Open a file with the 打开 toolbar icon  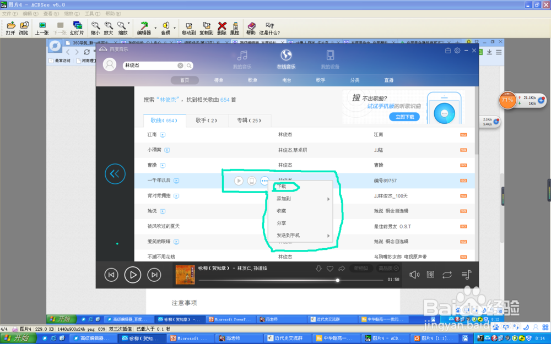pyautogui.click(x=11, y=28)
